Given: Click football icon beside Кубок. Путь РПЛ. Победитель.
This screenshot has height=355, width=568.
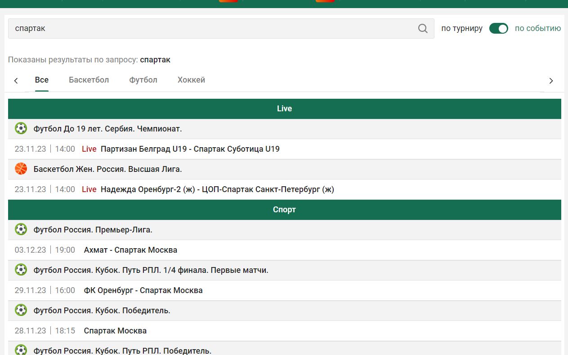Looking at the screenshot, I should point(21,350).
